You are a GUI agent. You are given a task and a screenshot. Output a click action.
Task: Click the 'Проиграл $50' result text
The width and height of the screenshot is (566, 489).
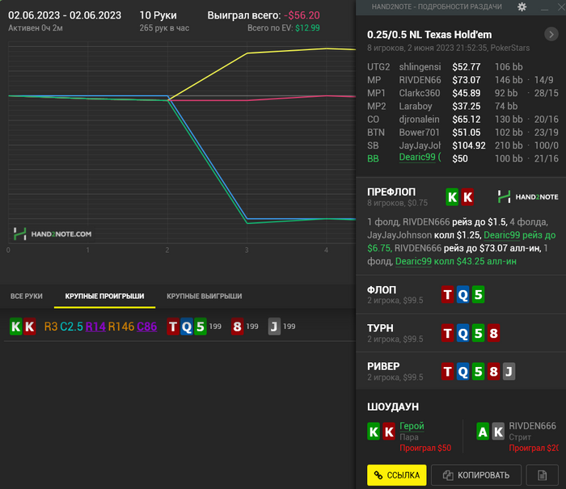pyautogui.click(x=425, y=449)
